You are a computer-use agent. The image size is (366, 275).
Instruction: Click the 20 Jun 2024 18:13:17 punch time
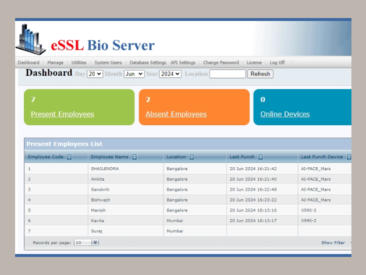pyautogui.click(x=253, y=221)
